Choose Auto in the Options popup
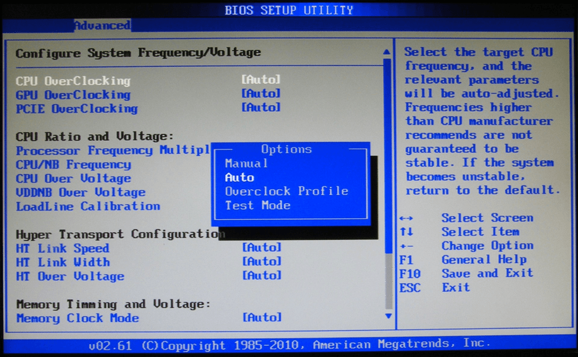Screen dimensions: 578x357 pos(239,178)
